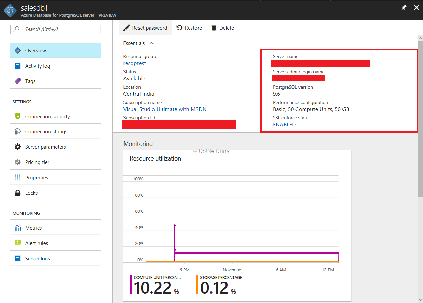423x303 pixels.
Task: Click the Delete trash icon
Action: pos(214,28)
